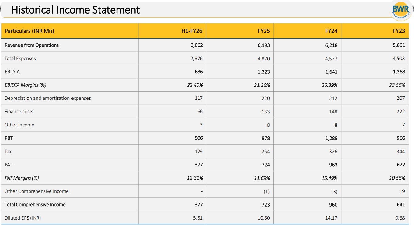Select the Other Comprehensive Income label
This screenshot has width=414, height=225.
[37, 191]
